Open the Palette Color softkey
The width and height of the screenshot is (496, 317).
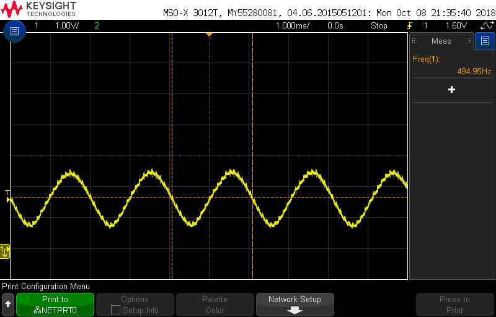[x=215, y=305]
